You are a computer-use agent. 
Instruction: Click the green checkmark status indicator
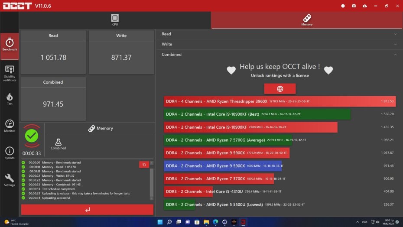pyautogui.click(x=32, y=136)
